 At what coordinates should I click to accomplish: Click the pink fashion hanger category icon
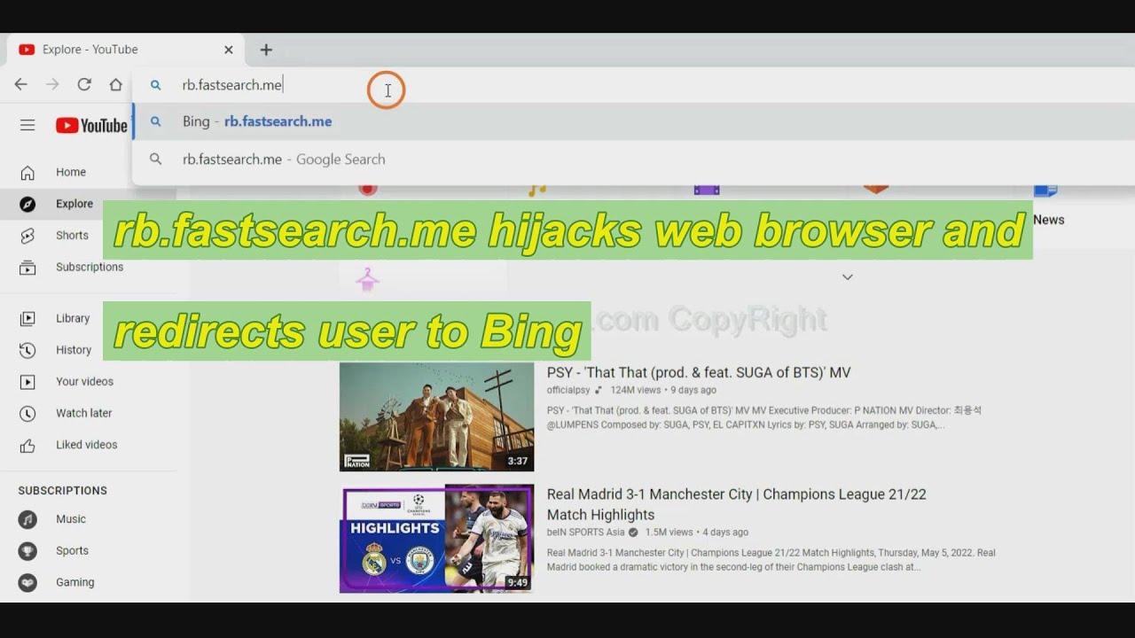tap(367, 280)
